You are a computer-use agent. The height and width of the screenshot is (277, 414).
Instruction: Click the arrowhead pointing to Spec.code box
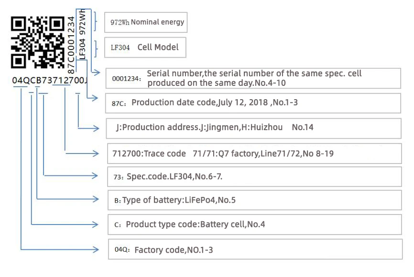coord(97,175)
